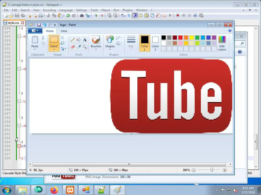Activate Color 2 in Paint

tap(155, 43)
